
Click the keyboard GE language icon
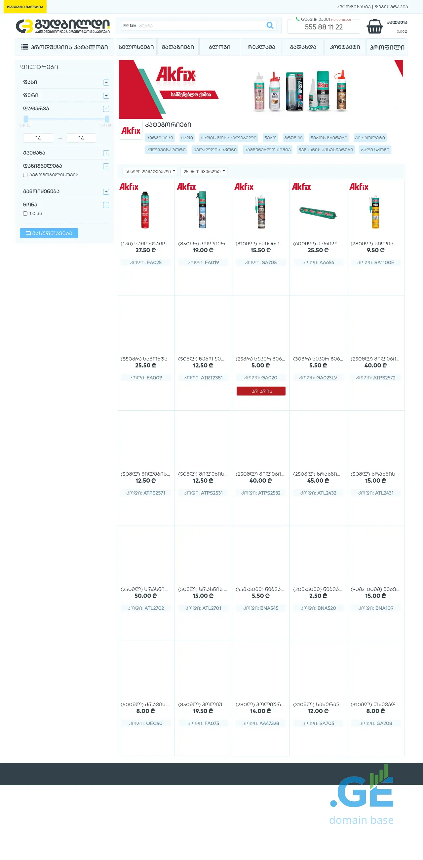(x=126, y=25)
